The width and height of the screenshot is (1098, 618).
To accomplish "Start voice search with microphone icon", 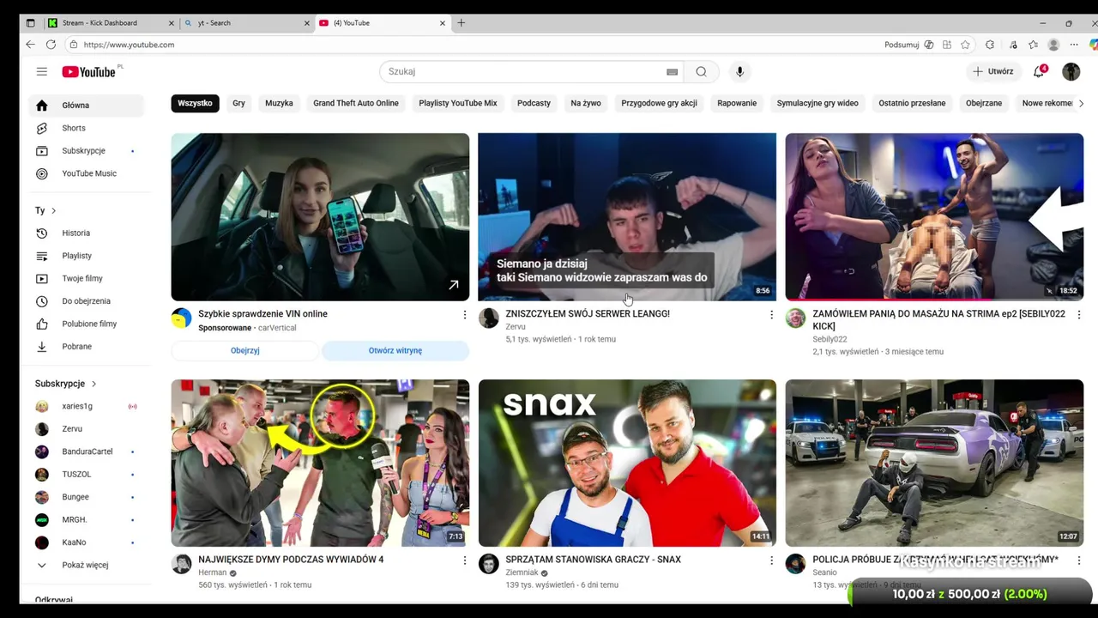I will click(739, 72).
